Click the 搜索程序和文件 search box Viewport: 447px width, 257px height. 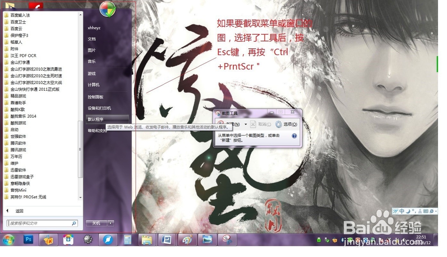[42, 223]
